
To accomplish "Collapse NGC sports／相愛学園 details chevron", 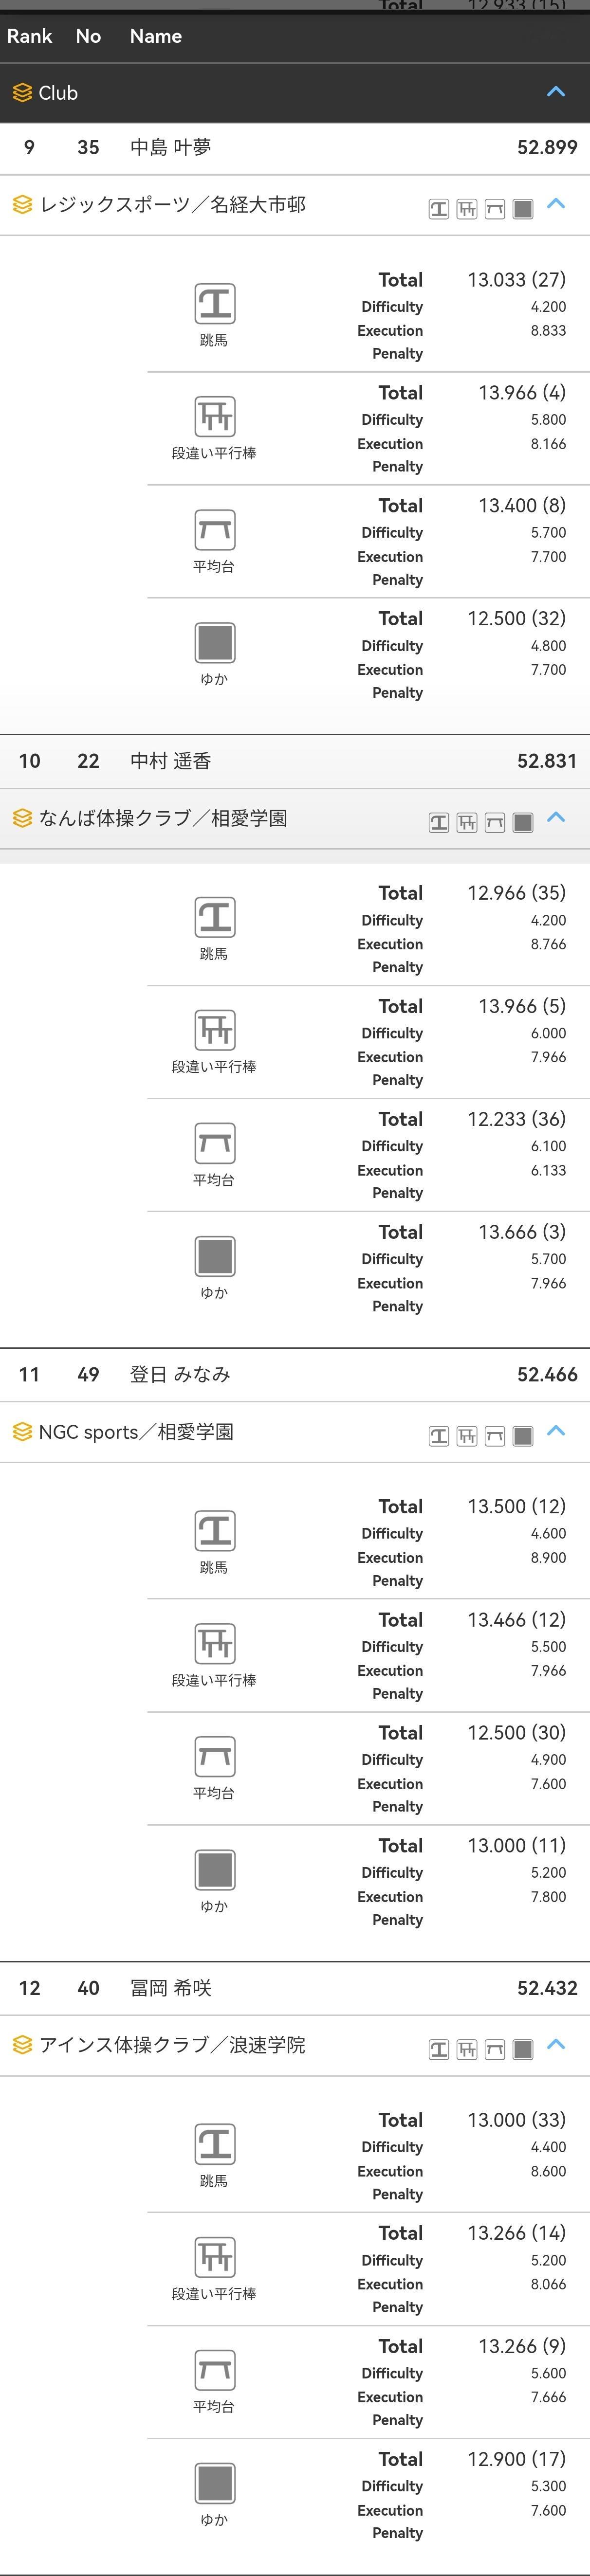I will point(556,1431).
